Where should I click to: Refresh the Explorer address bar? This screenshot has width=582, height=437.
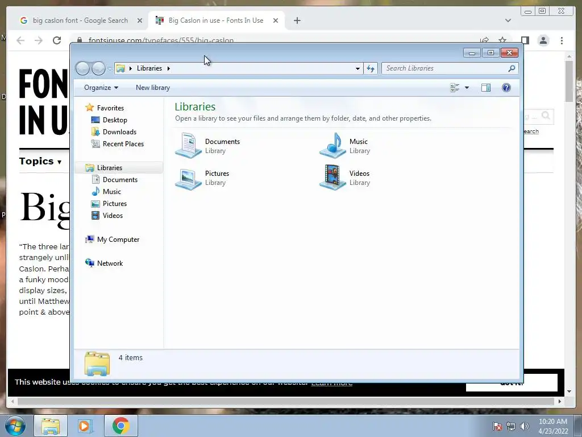371,68
